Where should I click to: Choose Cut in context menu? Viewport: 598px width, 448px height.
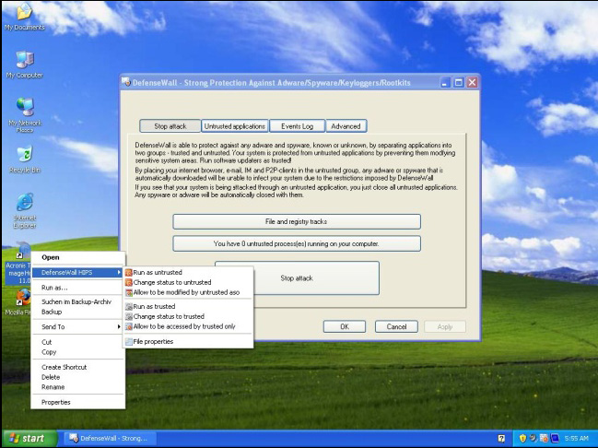(77, 342)
